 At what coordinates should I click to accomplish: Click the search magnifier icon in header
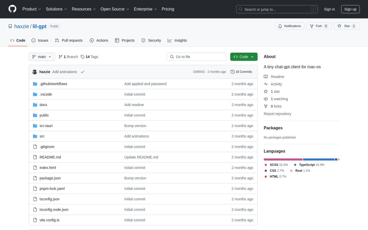[x=240, y=9]
